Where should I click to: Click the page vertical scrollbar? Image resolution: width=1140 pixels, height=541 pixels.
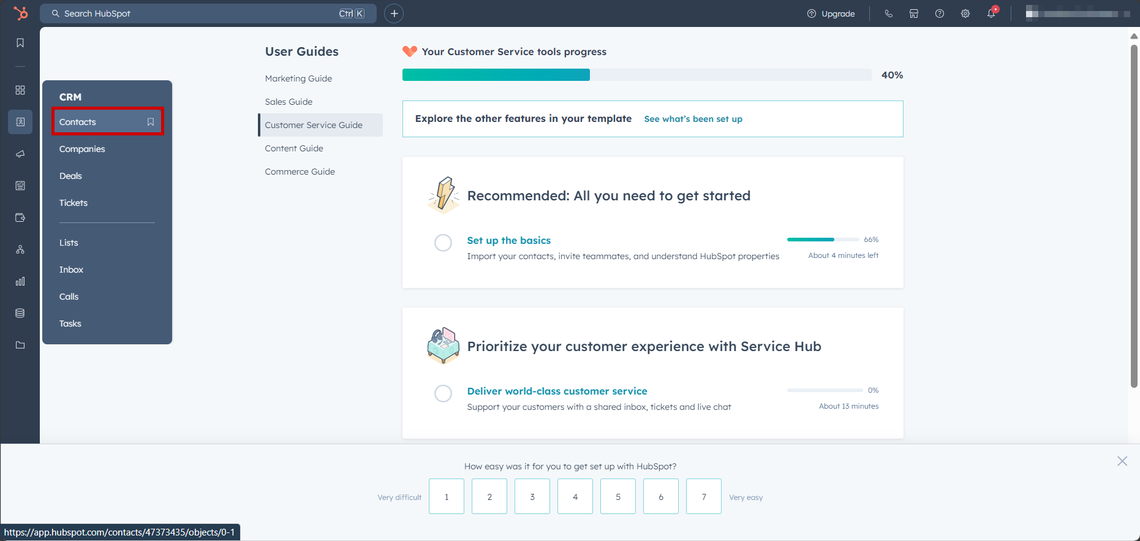click(1134, 216)
